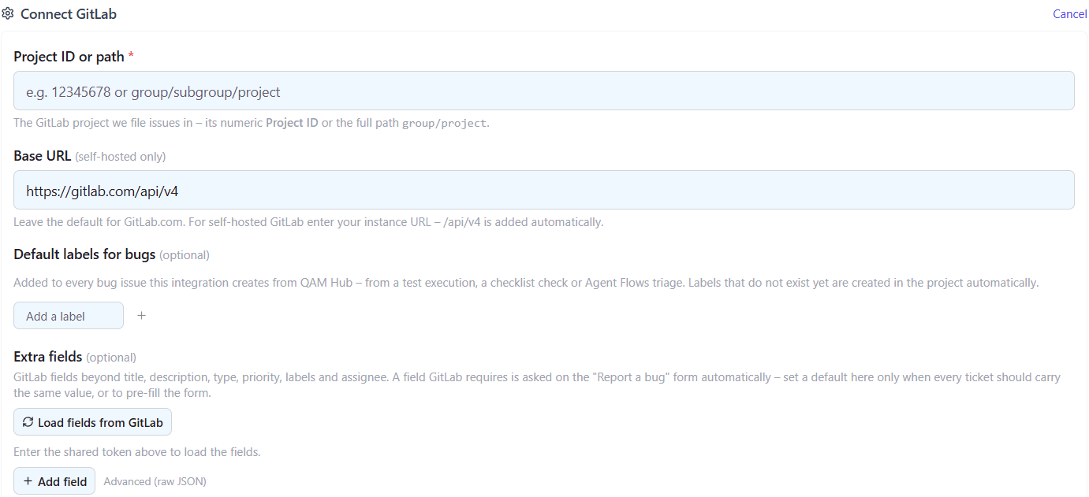Click the text 'Enter the shared token above to load the fields.'
The height and width of the screenshot is (497, 1089).
click(x=137, y=452)
